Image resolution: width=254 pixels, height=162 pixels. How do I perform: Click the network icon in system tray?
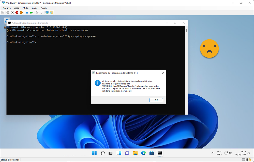coord(226,153)
